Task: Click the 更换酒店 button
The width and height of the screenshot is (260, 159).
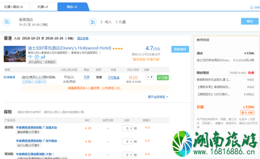Action: pos(180,49)
